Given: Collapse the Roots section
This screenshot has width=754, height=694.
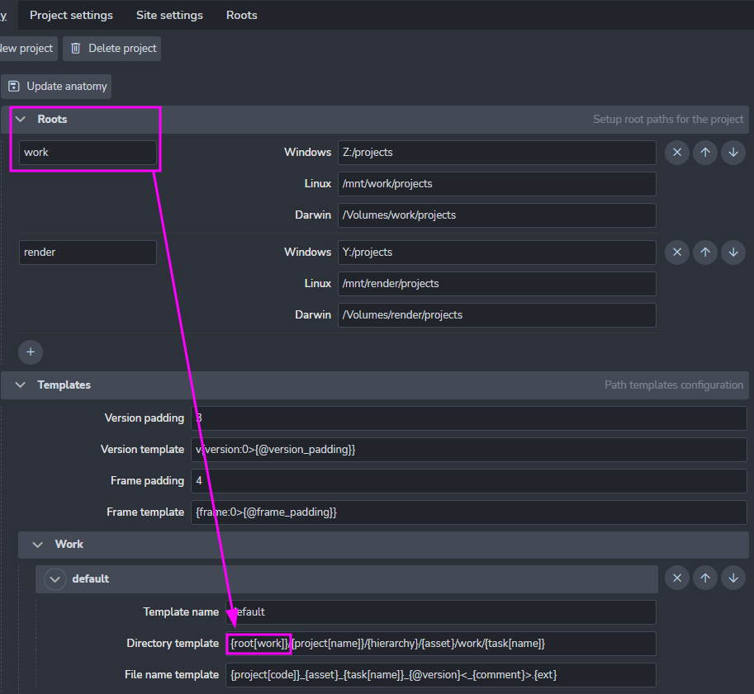Looking at the screenshot, I should click(21, 120).
